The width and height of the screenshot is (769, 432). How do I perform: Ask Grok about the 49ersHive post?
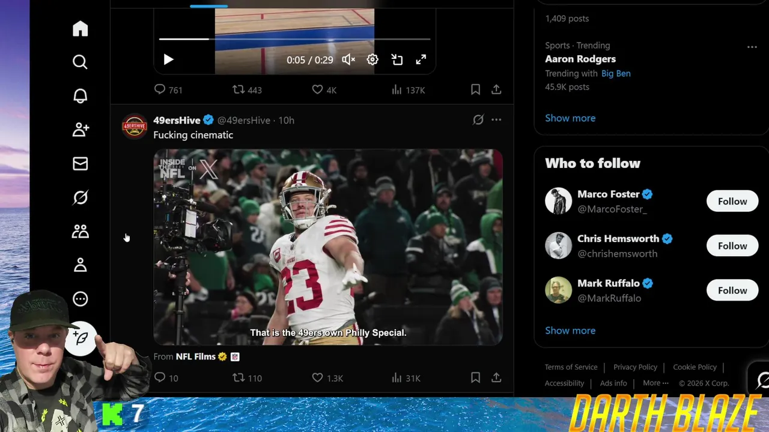(x=478, y=119)
